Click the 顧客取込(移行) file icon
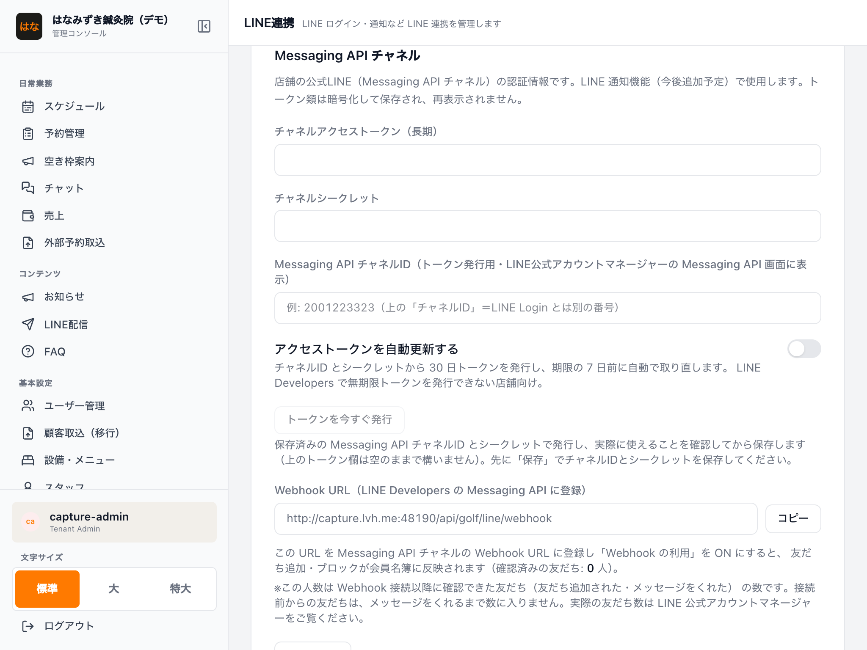The width and height of the screenshot is (867, 650). (28, 433)
